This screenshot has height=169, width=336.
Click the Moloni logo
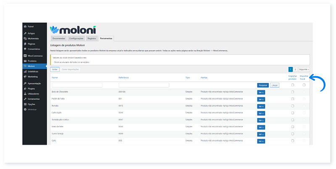(73, 30)
